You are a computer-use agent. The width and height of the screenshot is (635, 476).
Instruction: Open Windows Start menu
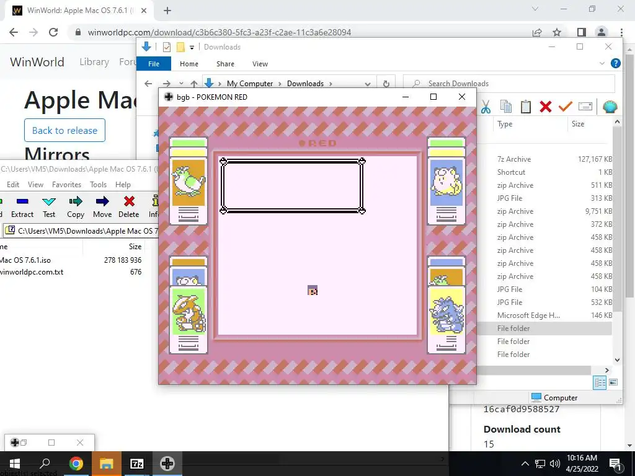[x=15, y=464]
